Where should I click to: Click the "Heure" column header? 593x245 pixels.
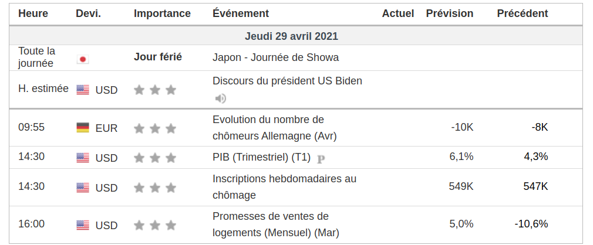click(33, 13)
